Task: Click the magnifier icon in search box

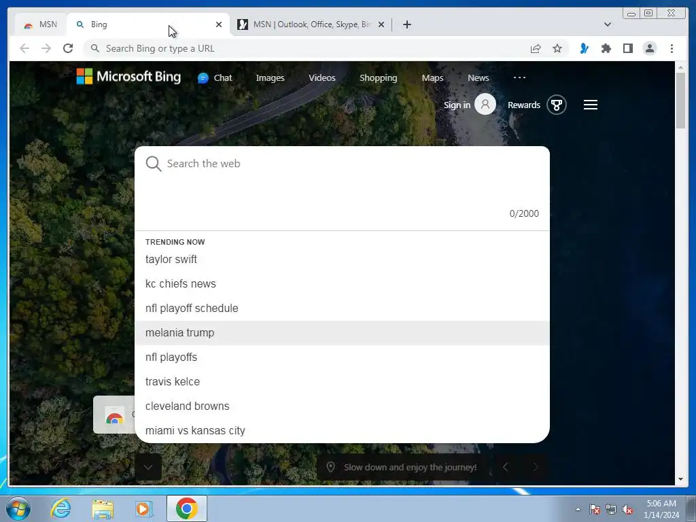Action: click(154, 164)
